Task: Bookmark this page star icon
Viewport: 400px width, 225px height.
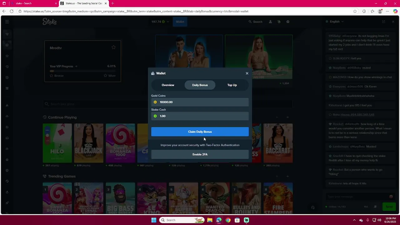Action: point(355,11)
